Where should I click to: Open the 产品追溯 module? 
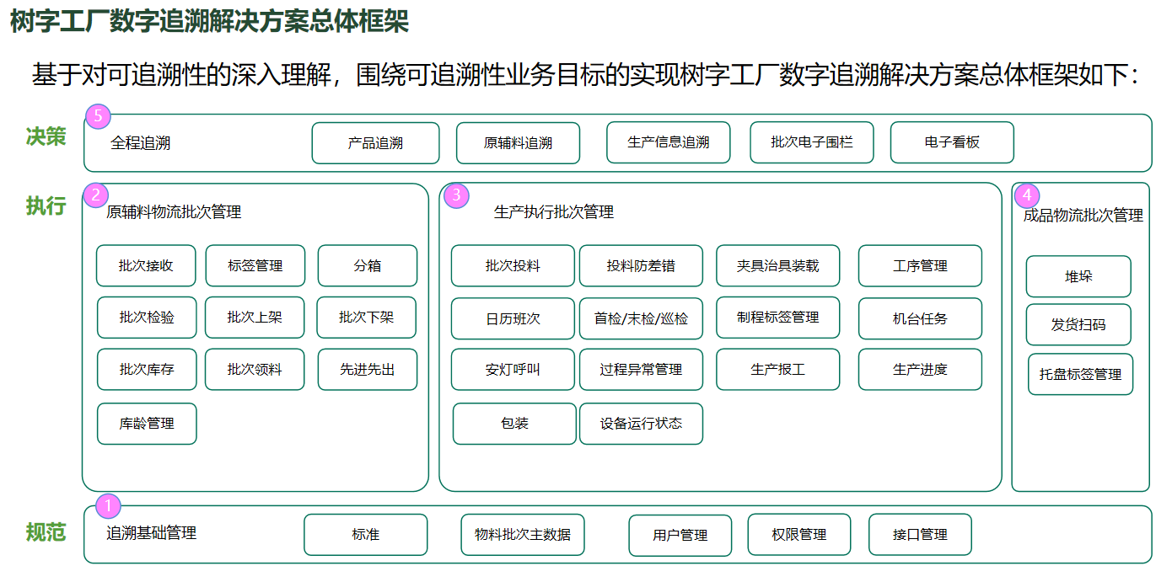tap(375, 142)
